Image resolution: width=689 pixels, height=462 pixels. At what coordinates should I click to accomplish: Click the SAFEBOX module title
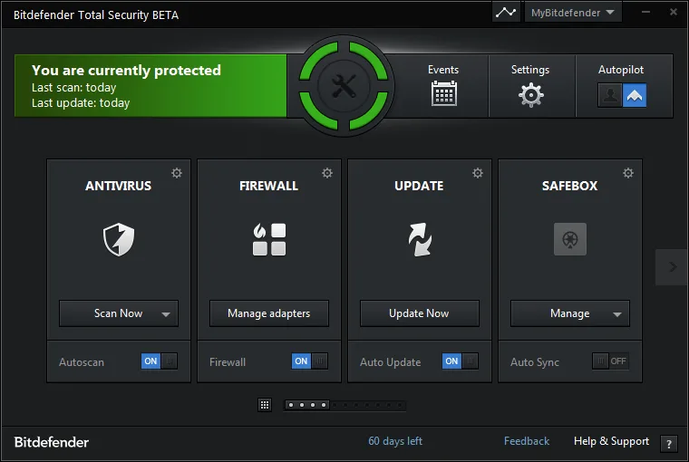click(569, 187)
